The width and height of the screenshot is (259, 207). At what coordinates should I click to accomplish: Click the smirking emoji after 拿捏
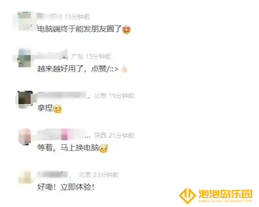click(57, 109)
